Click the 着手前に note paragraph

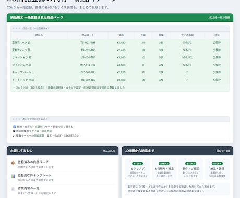click(172, 189)
